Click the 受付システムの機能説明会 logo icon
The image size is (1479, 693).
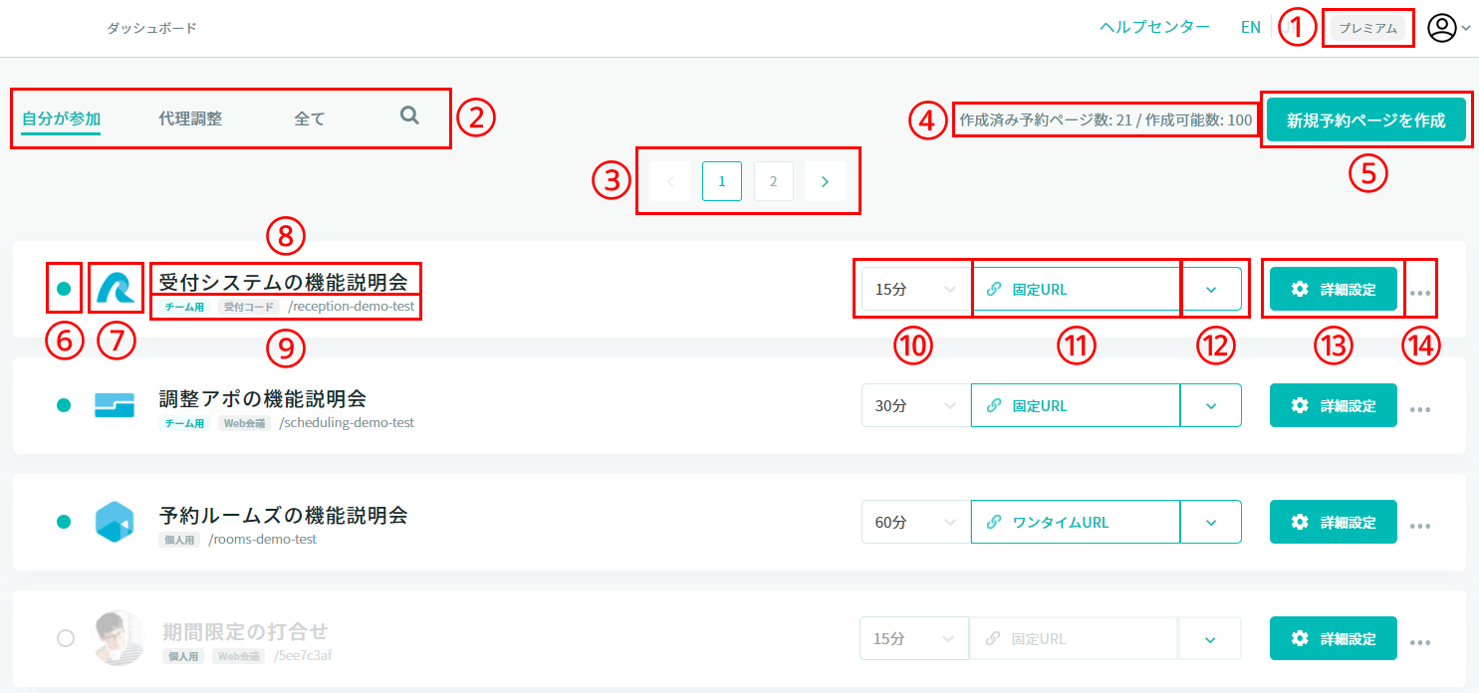[116, 289]
